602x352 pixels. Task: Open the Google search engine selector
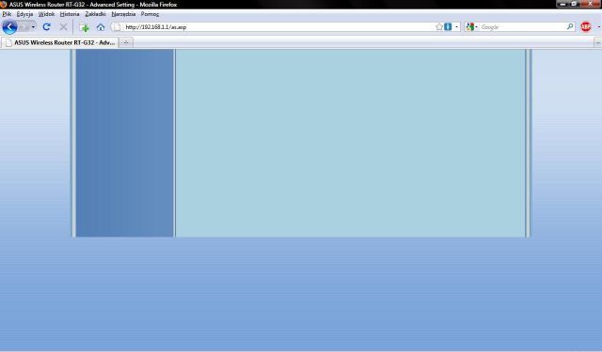tap(471, 27)
